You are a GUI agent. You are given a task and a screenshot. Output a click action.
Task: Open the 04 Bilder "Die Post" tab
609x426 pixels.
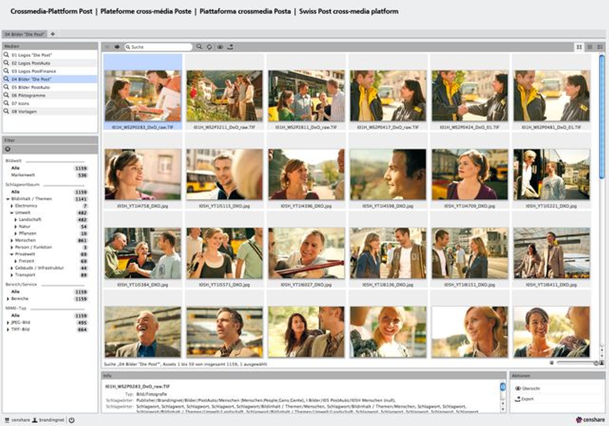click(x=25, y=34)
